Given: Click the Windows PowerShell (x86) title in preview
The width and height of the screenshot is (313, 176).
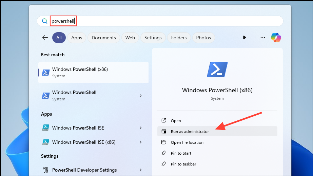Looking at the screenshot, I should tap(217, 90).
